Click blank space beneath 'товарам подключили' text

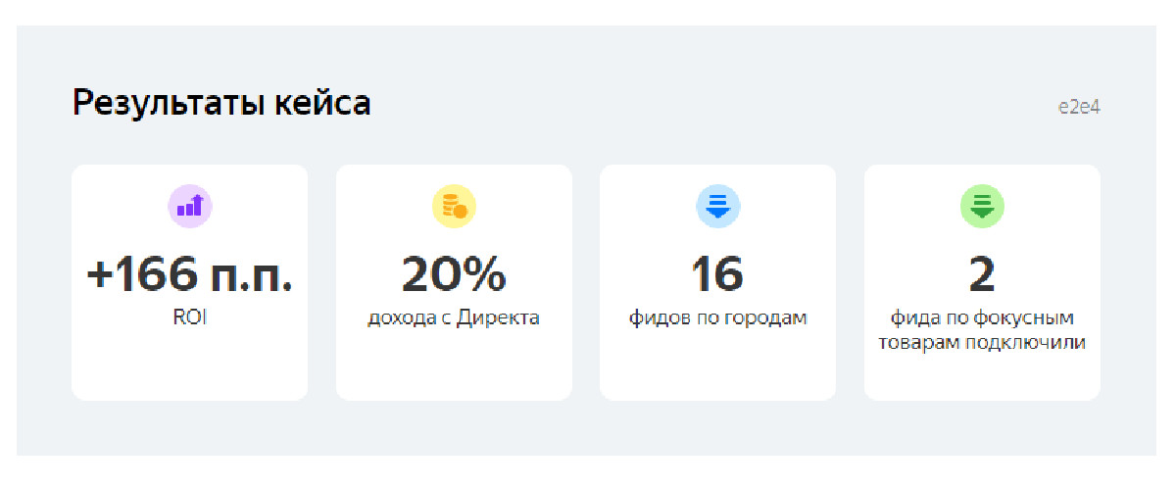[x=982, y=377]
